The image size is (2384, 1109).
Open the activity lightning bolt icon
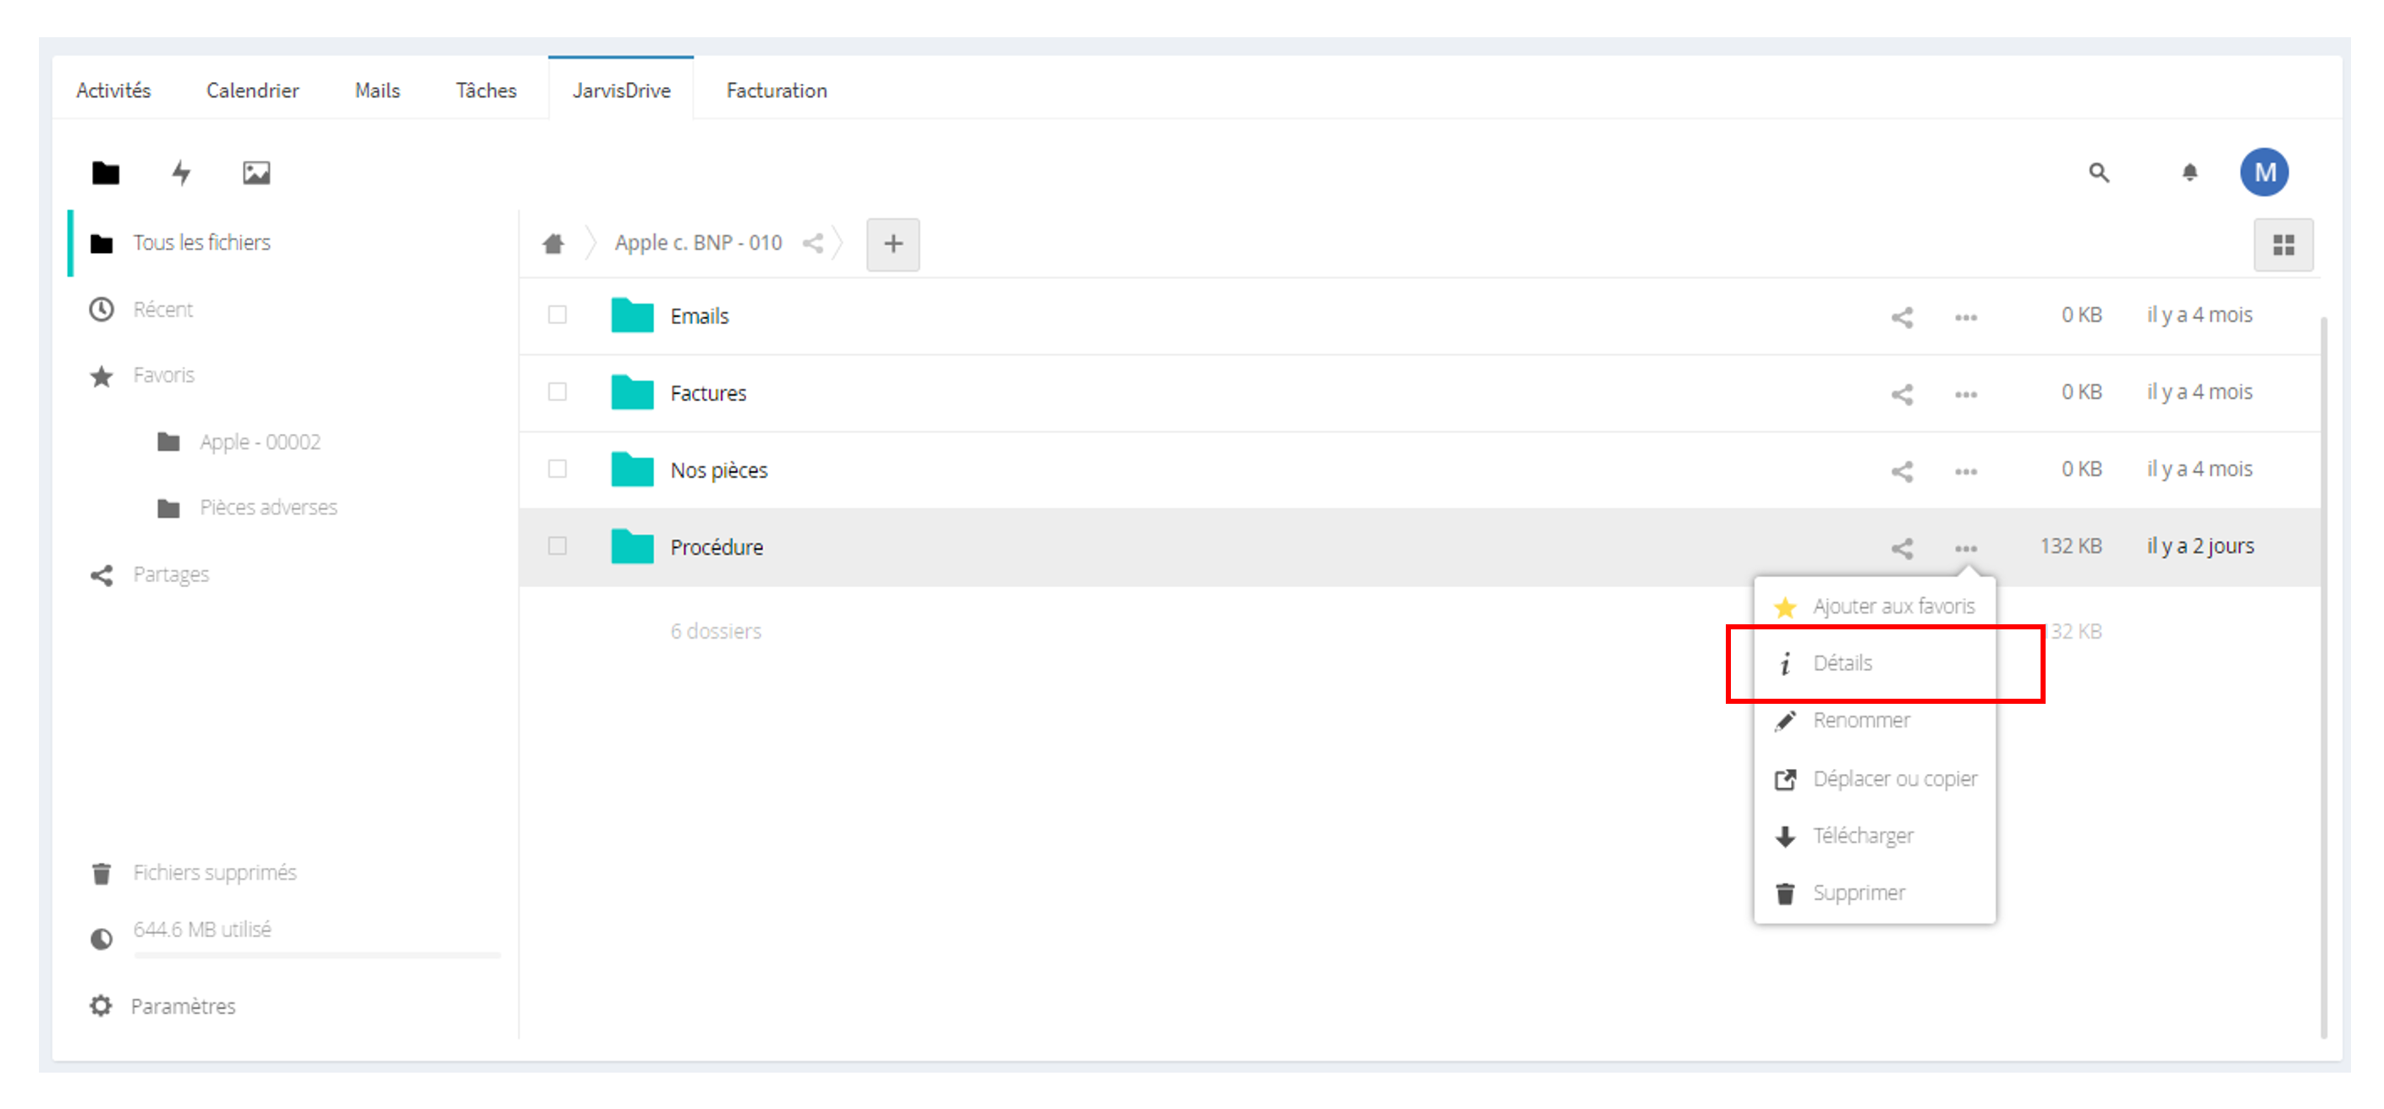[x=181, y=173]
